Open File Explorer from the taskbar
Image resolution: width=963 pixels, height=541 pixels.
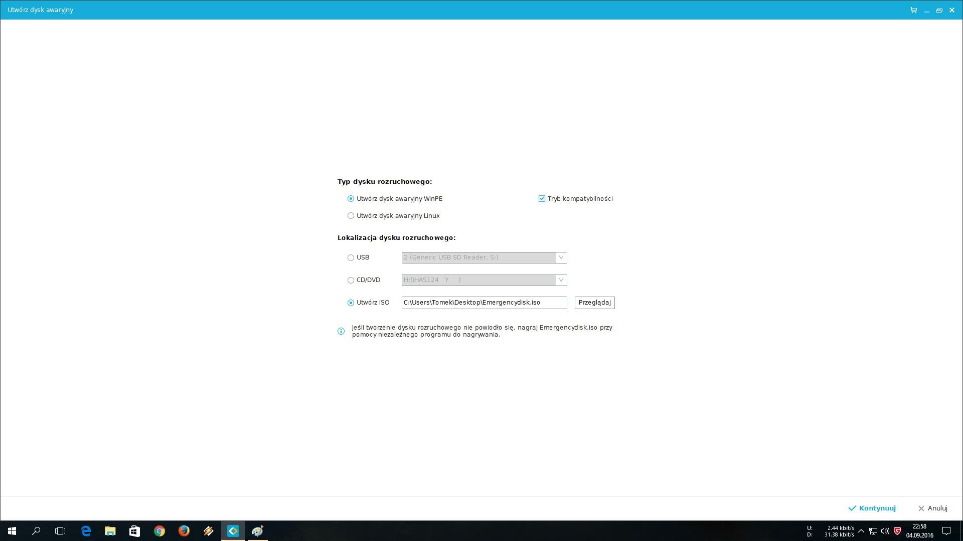(x=110, y=531)
